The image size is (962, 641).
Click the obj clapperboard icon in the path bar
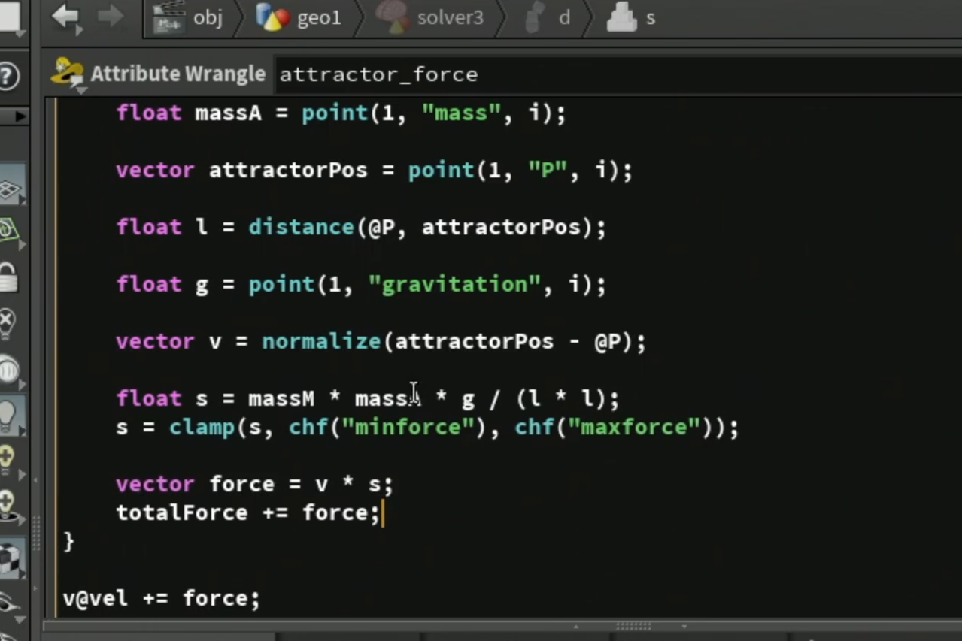168,17
